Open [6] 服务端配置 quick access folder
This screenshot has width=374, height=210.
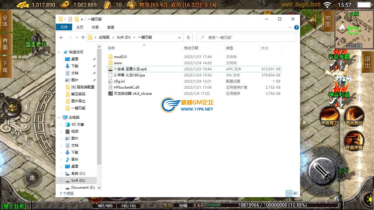(83, 87)
